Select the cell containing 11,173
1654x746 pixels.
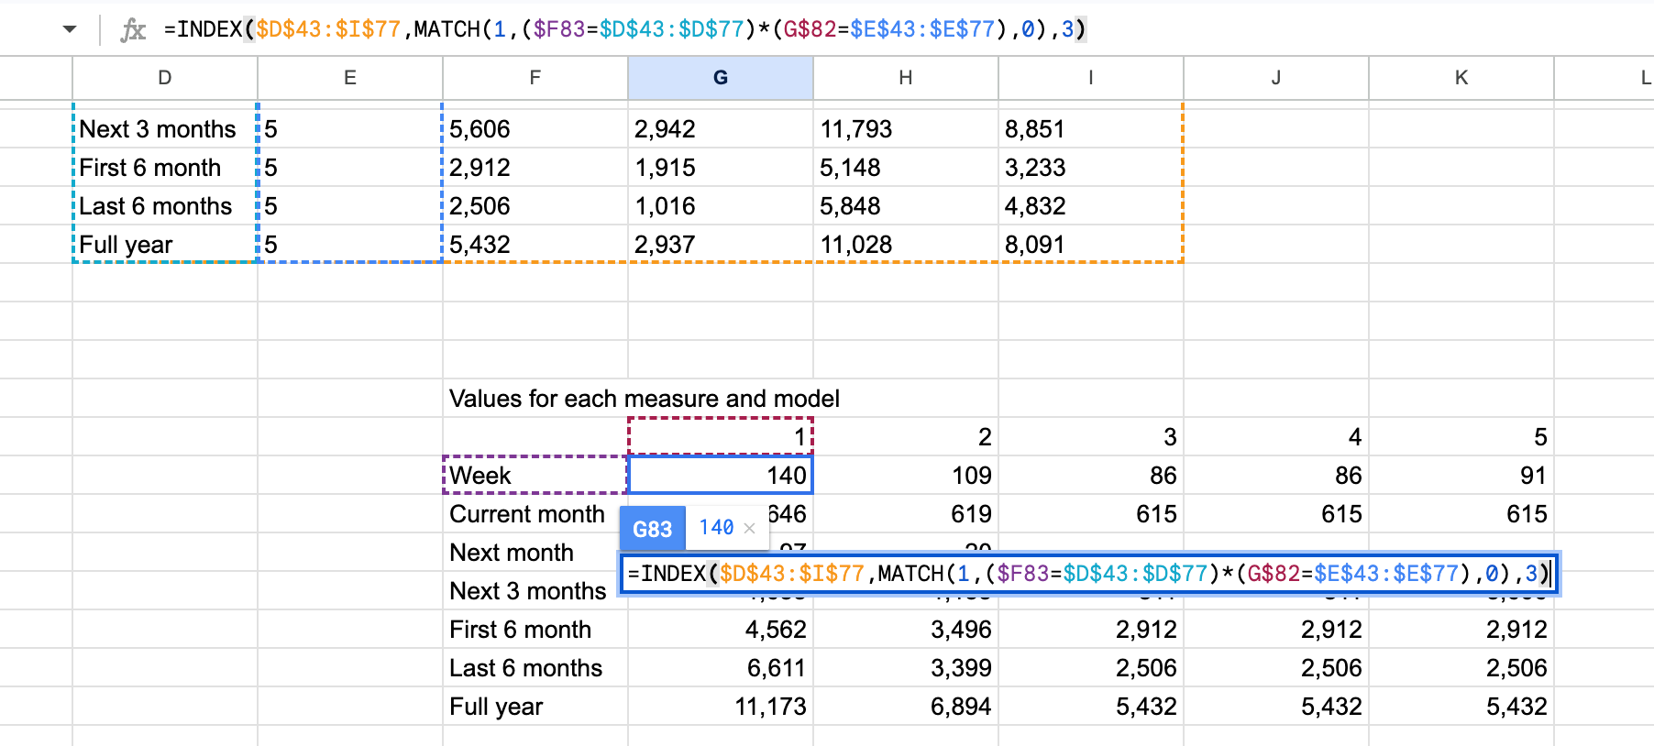click(x=720, y=707)
